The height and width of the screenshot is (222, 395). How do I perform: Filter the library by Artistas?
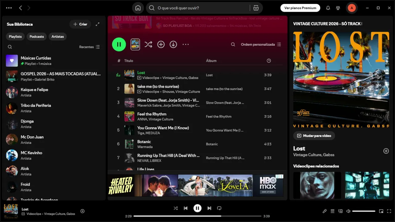click(x=58, y=36)
